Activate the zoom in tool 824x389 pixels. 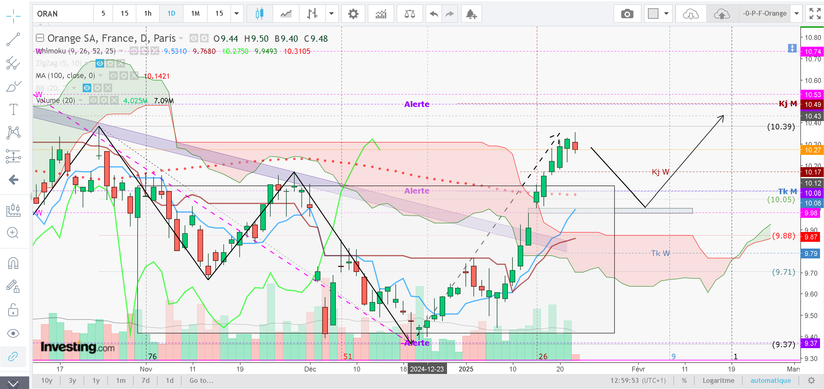[13, 233]
